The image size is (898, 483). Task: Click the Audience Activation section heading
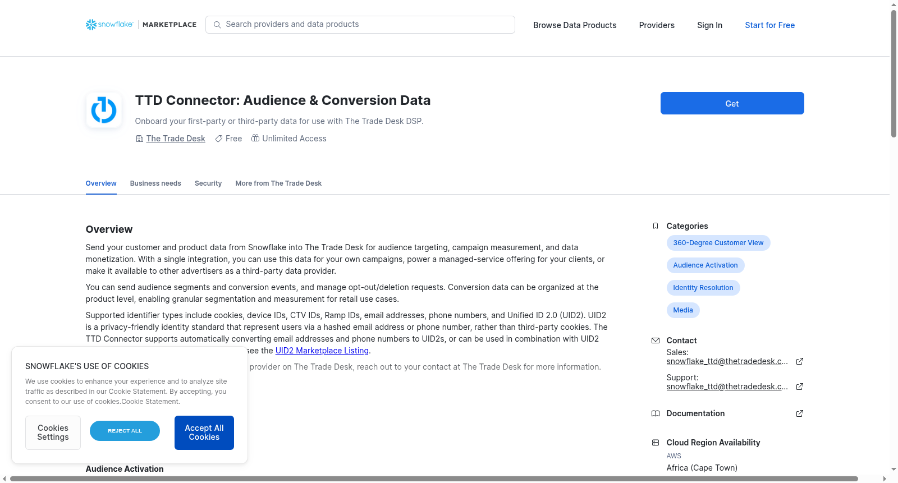point(125,469)
